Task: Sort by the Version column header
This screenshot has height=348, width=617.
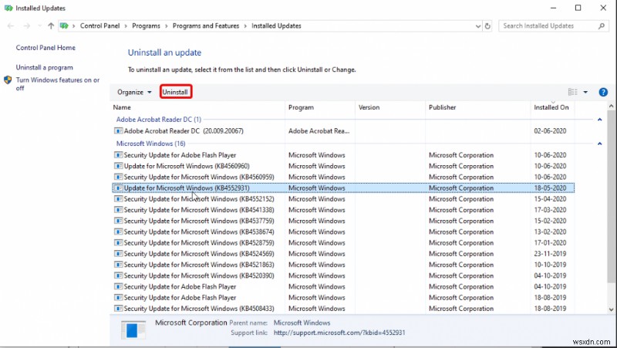Action: (390, 107)
